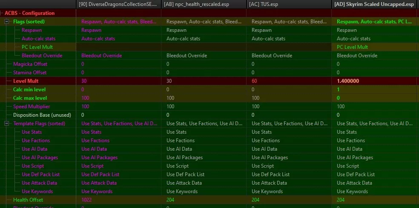Click Speed Multiplier 100 in npc_health_rescaled.esp column
Screen dimensions: 419x208
click(x=170, y=107)
